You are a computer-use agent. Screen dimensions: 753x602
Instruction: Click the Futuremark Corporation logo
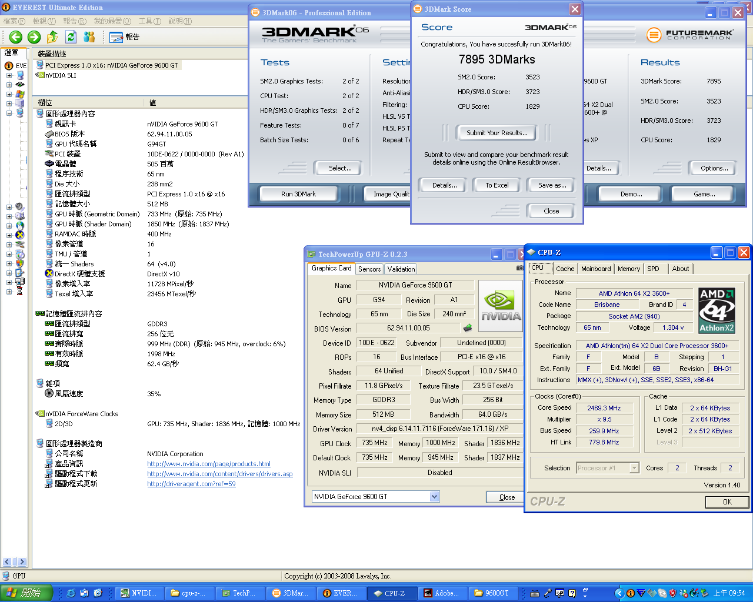click(x=690, y=35)
